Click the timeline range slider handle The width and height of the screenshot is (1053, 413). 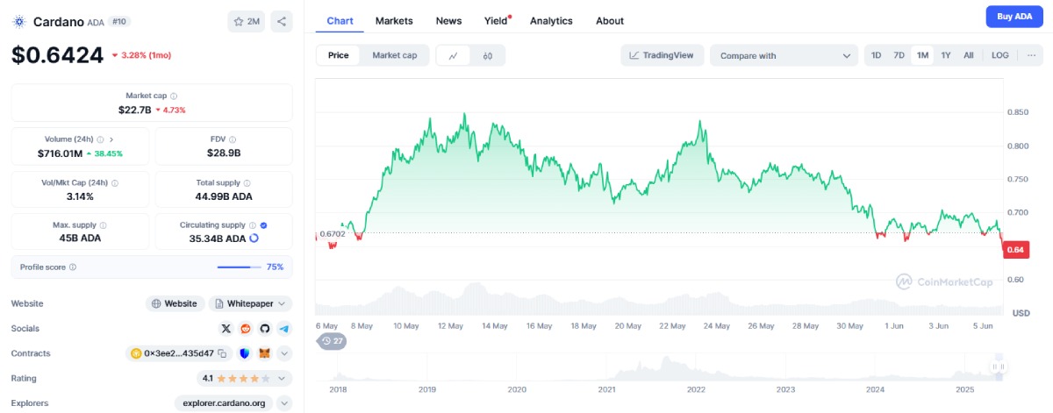tap(998, 367)
